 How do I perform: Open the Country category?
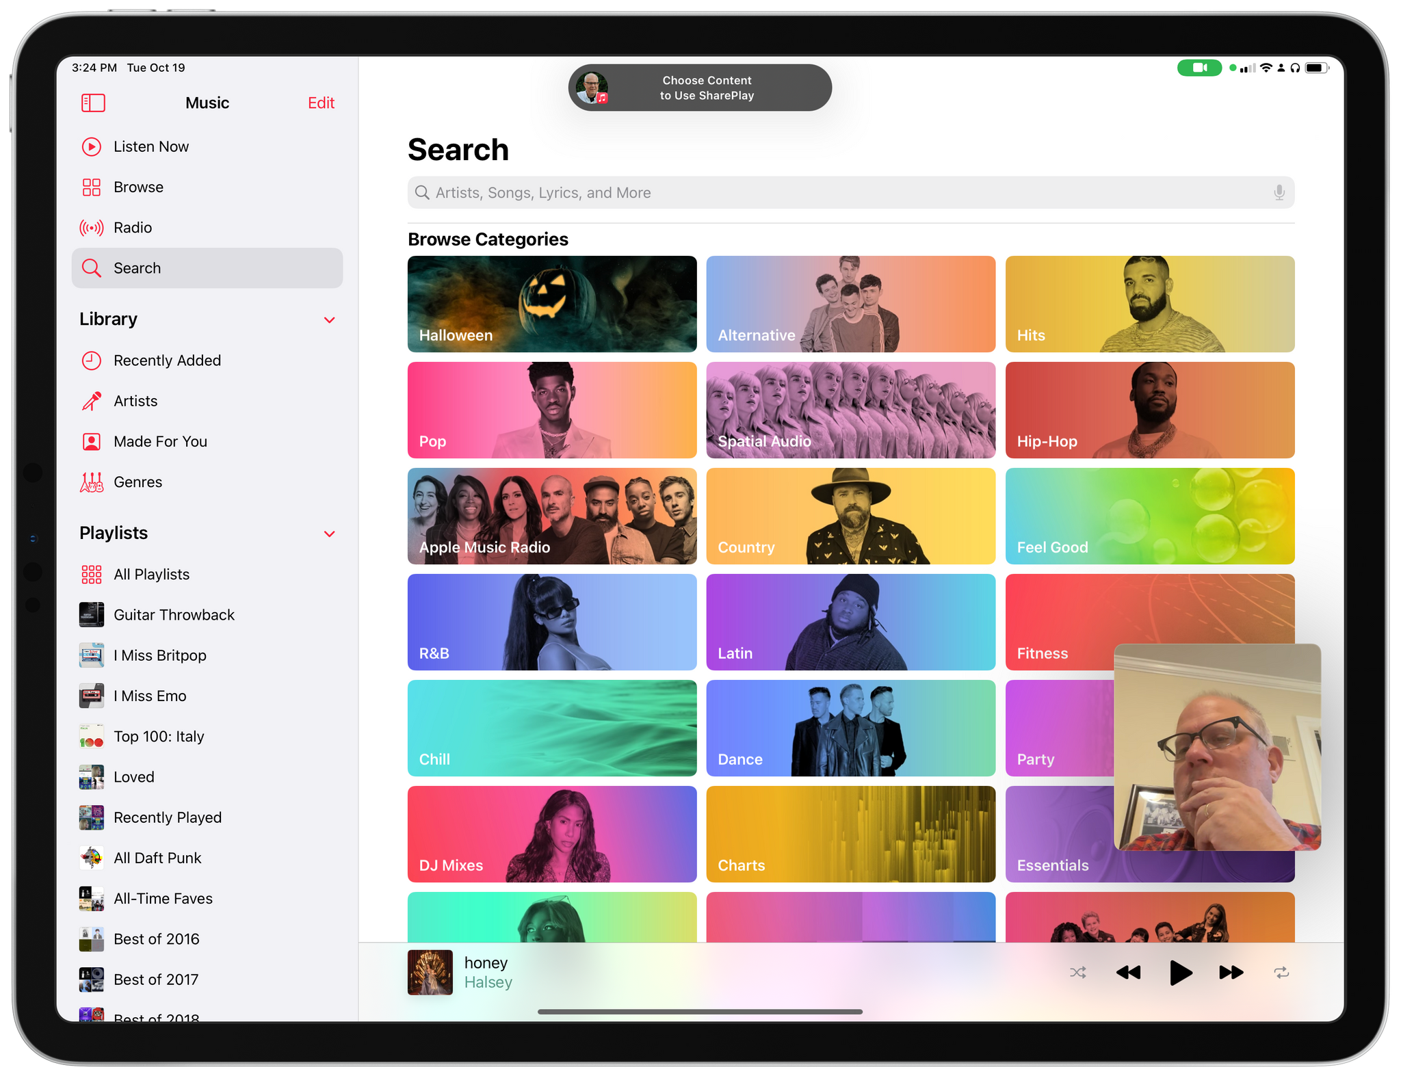tap(851, 516)
